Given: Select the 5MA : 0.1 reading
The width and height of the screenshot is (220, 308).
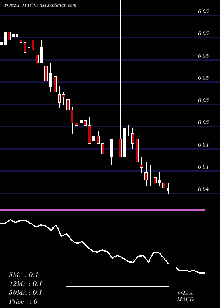Looking at the screenshot, I should click(24, 275).
